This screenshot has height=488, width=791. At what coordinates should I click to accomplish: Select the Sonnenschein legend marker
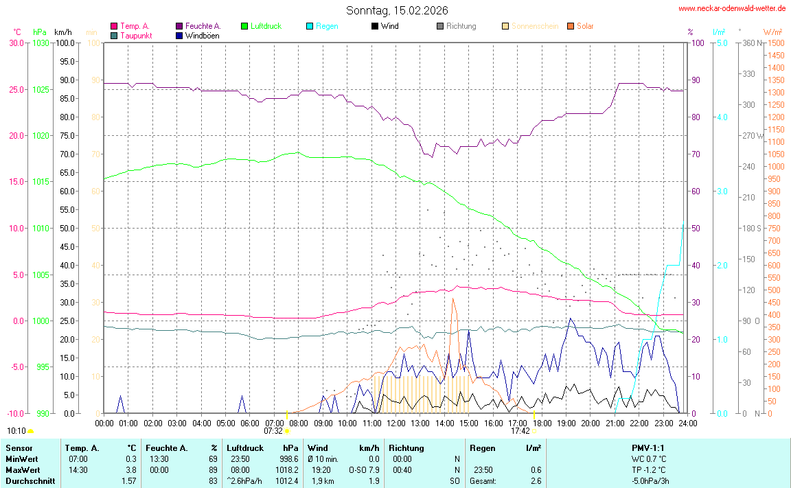coord(505,26)
